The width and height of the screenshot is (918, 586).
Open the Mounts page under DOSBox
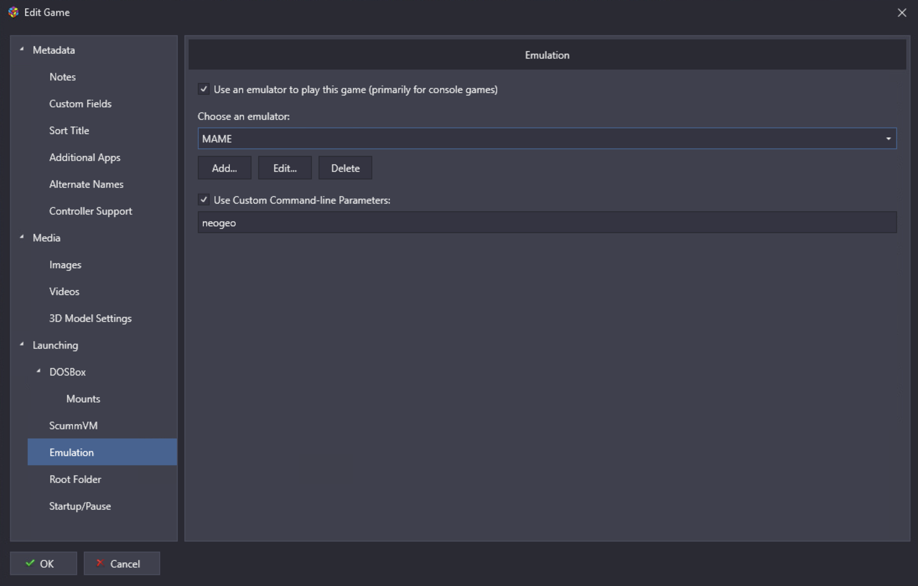click(83, 399)
